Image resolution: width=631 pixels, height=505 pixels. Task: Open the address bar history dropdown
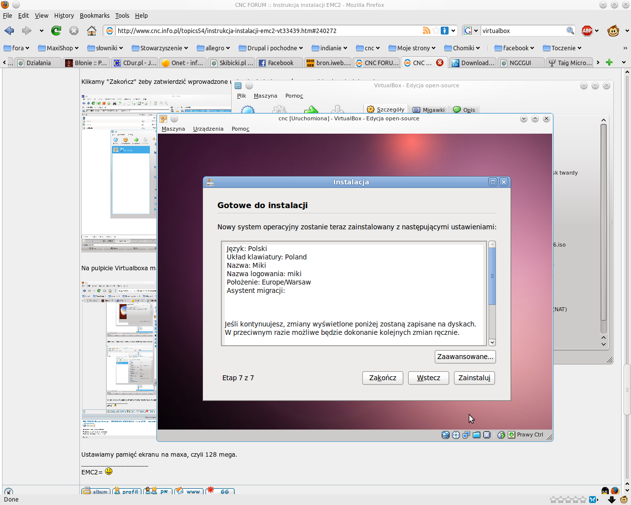coord(454,31)
